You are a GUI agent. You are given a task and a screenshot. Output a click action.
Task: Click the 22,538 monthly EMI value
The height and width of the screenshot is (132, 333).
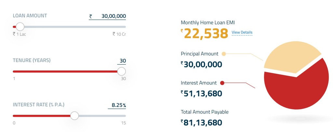pos(206,33)
